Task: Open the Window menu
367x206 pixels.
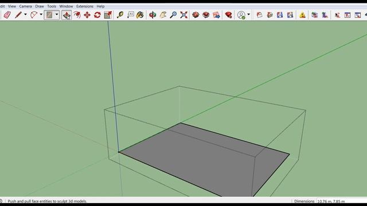Action: (x=66, y=6)
